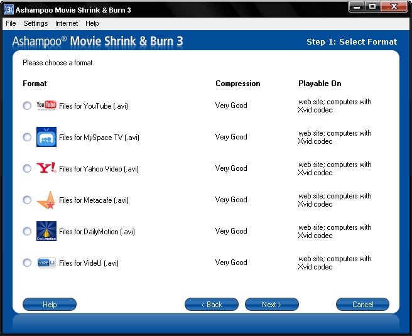Click the Ashampoo app icon in title bar

[8, 9]
